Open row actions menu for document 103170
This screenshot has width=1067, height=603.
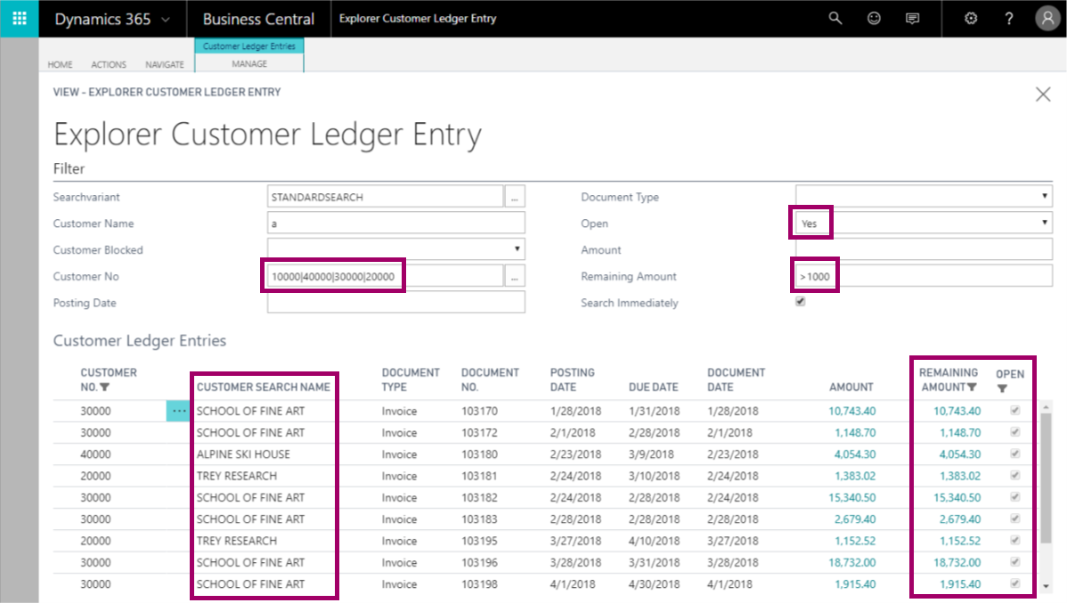click(x=178, y=412)
